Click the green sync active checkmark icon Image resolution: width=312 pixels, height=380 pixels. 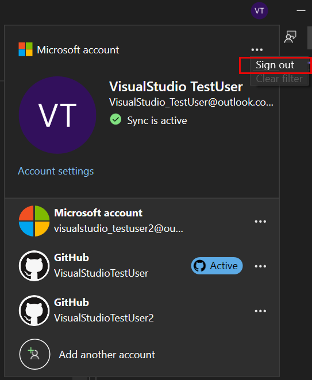pyautogui.click(x=115, y=119)
